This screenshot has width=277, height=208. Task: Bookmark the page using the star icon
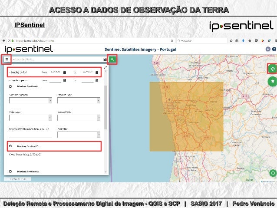tap(231, 41)
